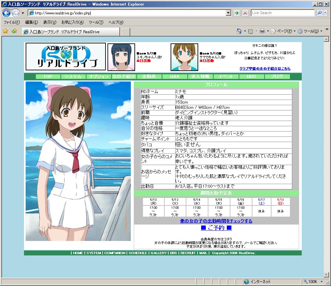This screenshot has width=331, height=286.
Task: Open the お気に入り(A) menu
Action: [73, 22]
